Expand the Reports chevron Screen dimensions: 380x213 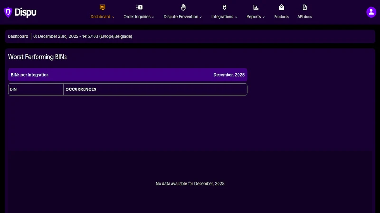click(x=264, y=17)
